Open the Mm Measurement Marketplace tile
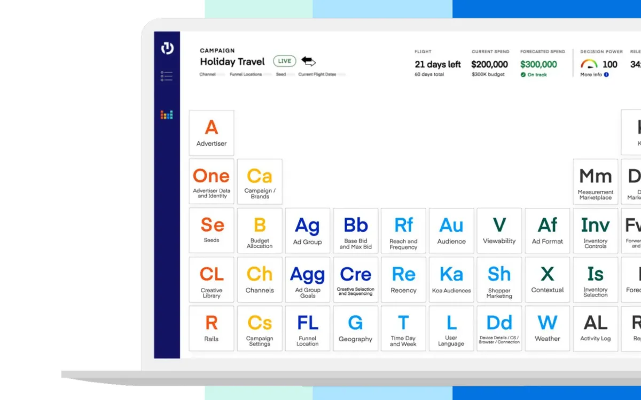 pyautogui.click(x=595, y=181)
